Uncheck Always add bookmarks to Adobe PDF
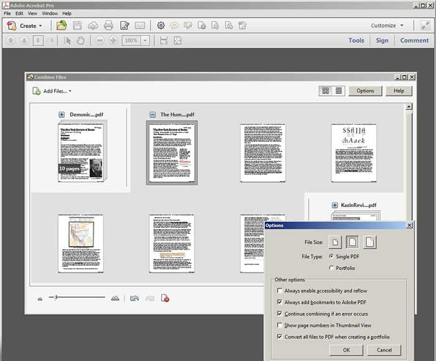Viewport: 436px width, 361px height. click(x=280, y=302)
